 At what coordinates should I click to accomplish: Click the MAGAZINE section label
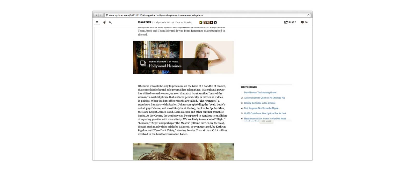(144, 22)
